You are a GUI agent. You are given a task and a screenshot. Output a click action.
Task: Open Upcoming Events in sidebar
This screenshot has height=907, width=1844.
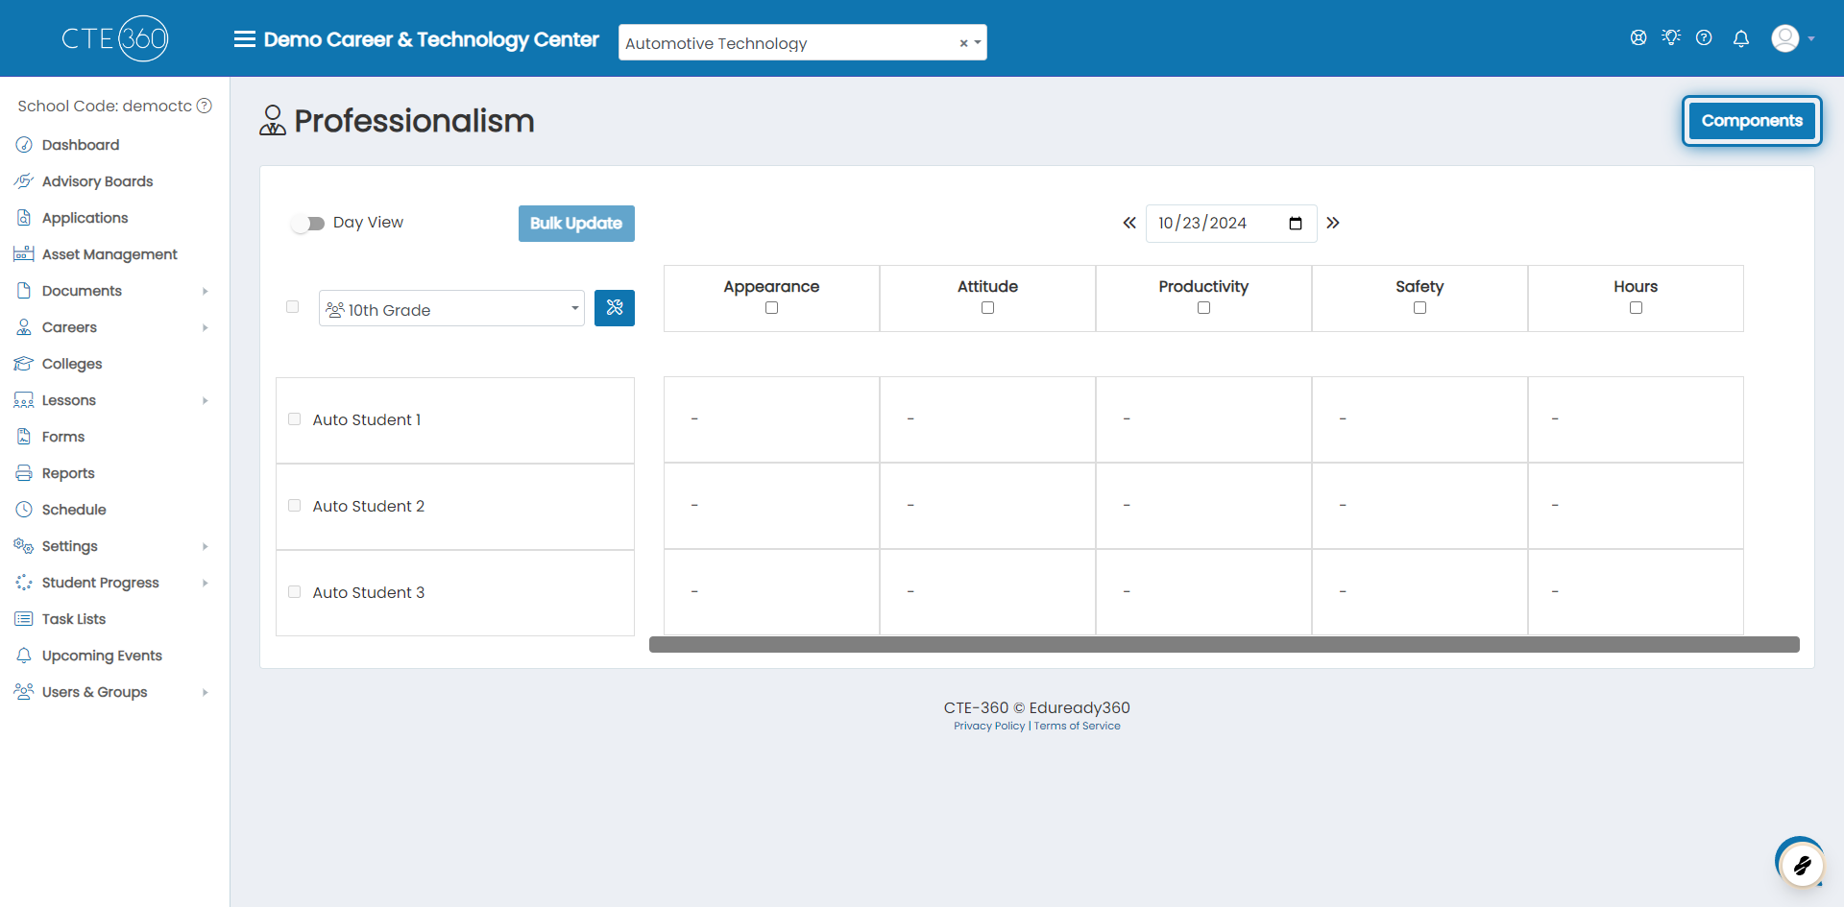tap(102, 656)
